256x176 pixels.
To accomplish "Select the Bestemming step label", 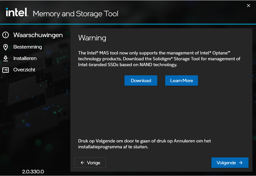I will coord(28,47).
